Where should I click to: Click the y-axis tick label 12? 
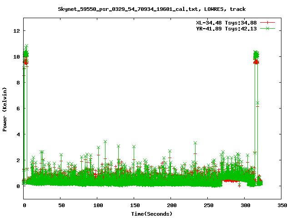coord(16,31)
